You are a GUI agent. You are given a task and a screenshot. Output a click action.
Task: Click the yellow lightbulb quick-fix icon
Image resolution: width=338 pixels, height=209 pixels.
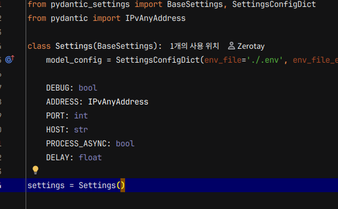point(35,170)
